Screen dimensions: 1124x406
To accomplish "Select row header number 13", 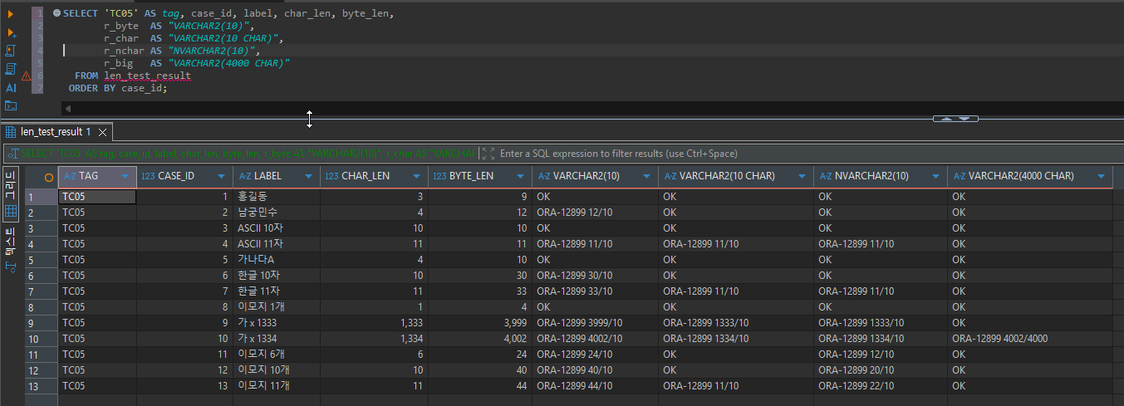I will click(x=41, y=386).
